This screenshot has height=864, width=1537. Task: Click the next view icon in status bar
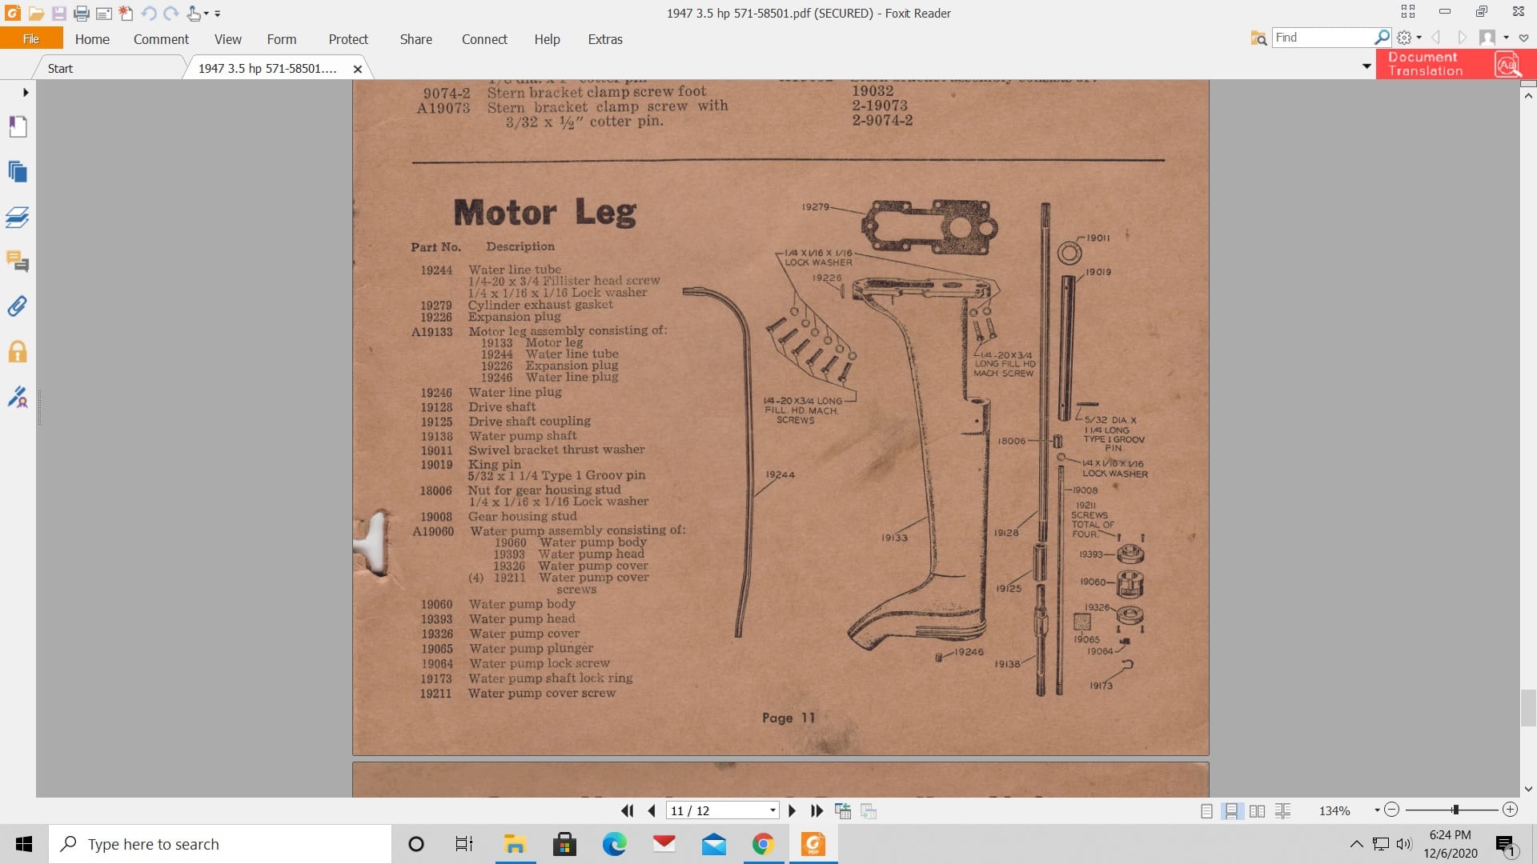pos(869,810)
